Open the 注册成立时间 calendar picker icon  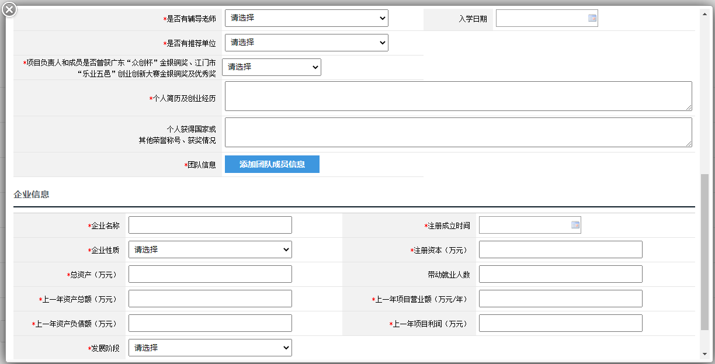[x=575, y=225]
